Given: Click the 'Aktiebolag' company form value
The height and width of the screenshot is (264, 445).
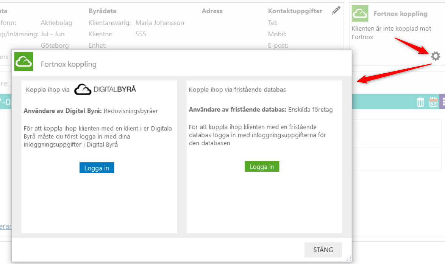Looking at the screenshot, I should click(56, 23).
